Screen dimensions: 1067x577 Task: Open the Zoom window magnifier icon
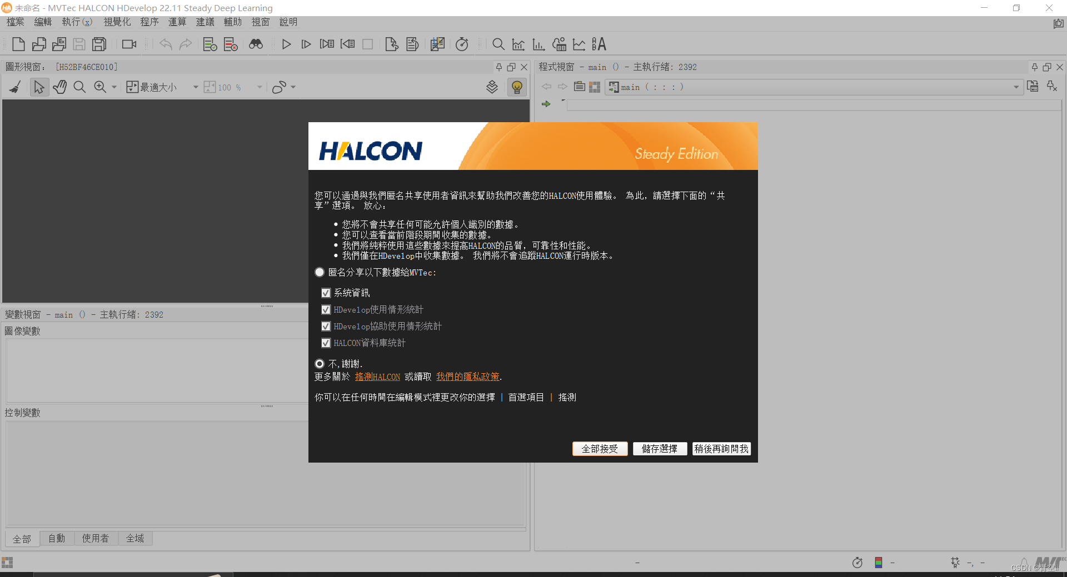(498, 44)
